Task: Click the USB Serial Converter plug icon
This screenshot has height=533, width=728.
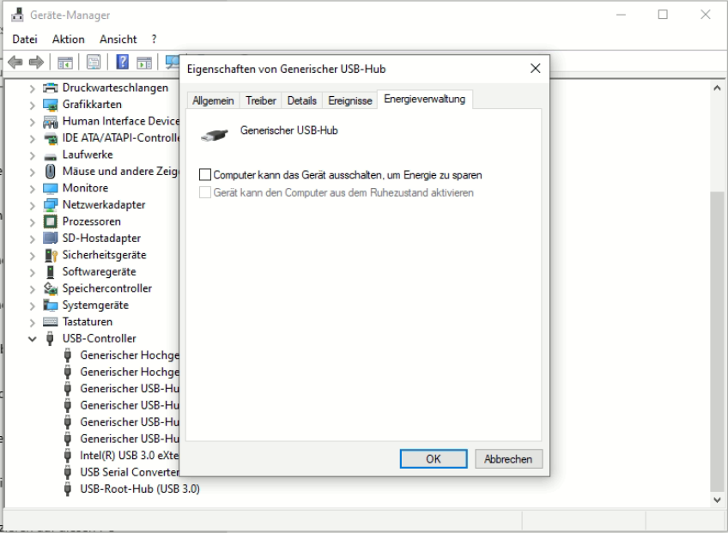Action: 68,472
